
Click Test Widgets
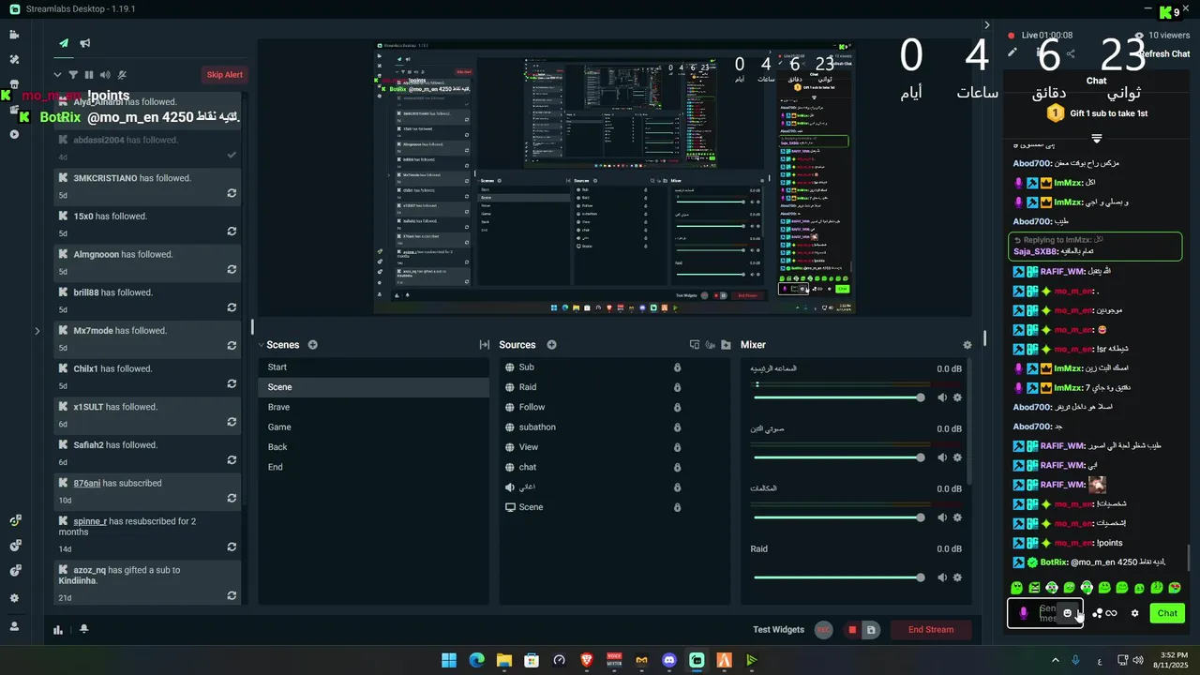tap(778, 630)
